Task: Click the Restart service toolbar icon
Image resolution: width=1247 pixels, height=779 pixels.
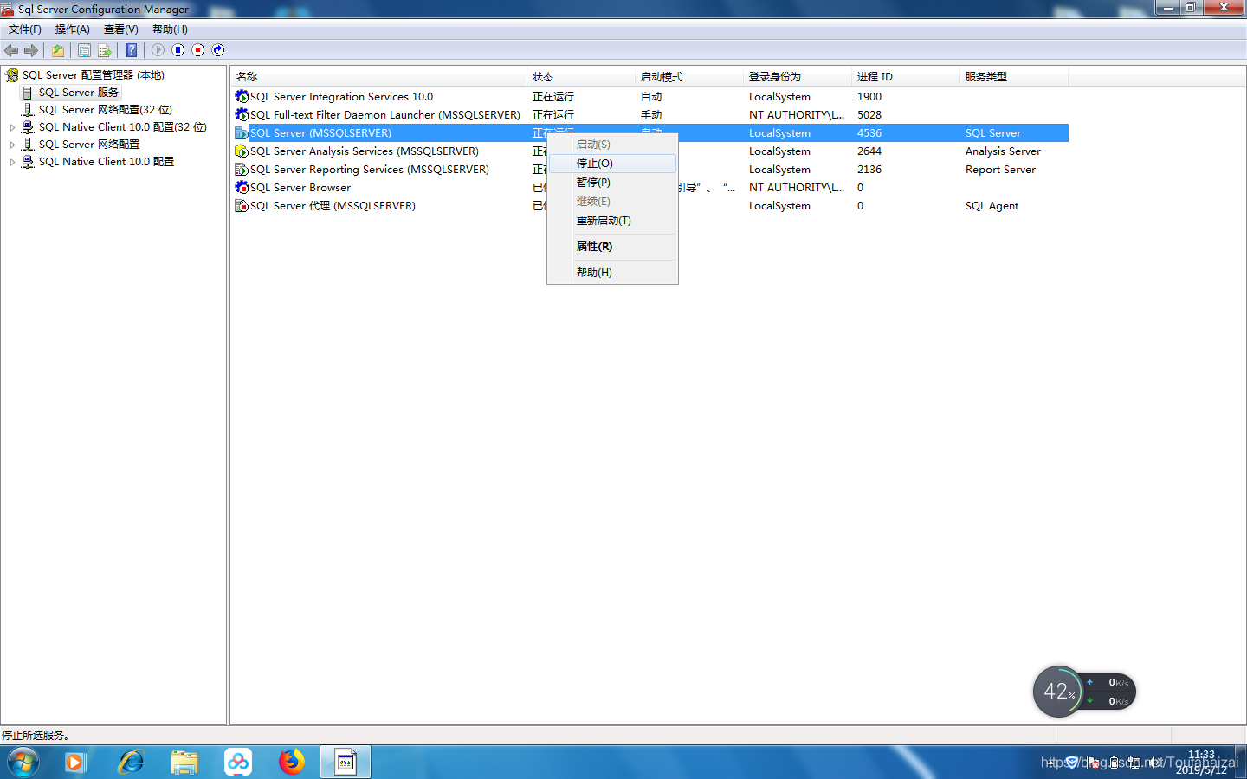Action: coord(218,50)
